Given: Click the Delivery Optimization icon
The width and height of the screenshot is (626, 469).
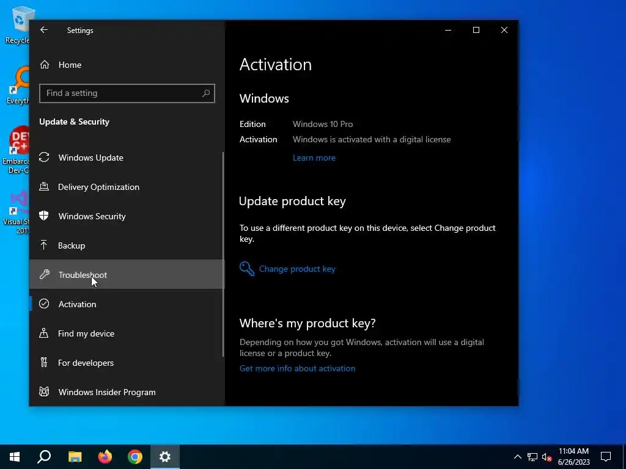Looking at the screenshot, I should [x=44, y=187].
